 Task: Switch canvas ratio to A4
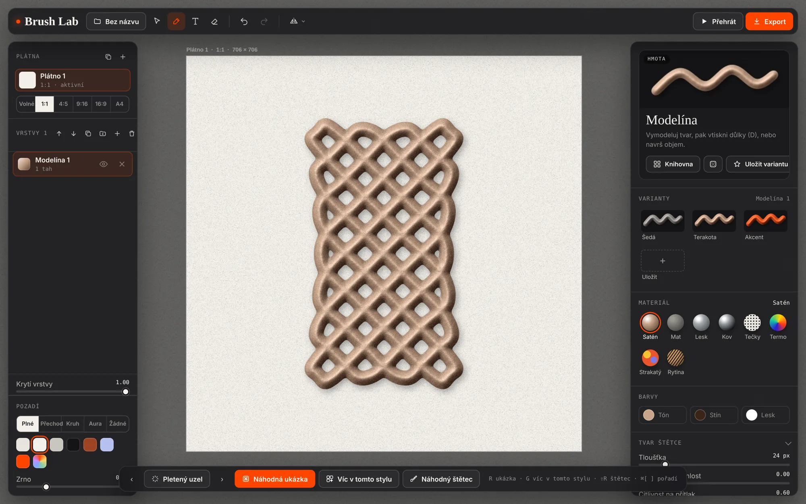[x=119, y=104]
